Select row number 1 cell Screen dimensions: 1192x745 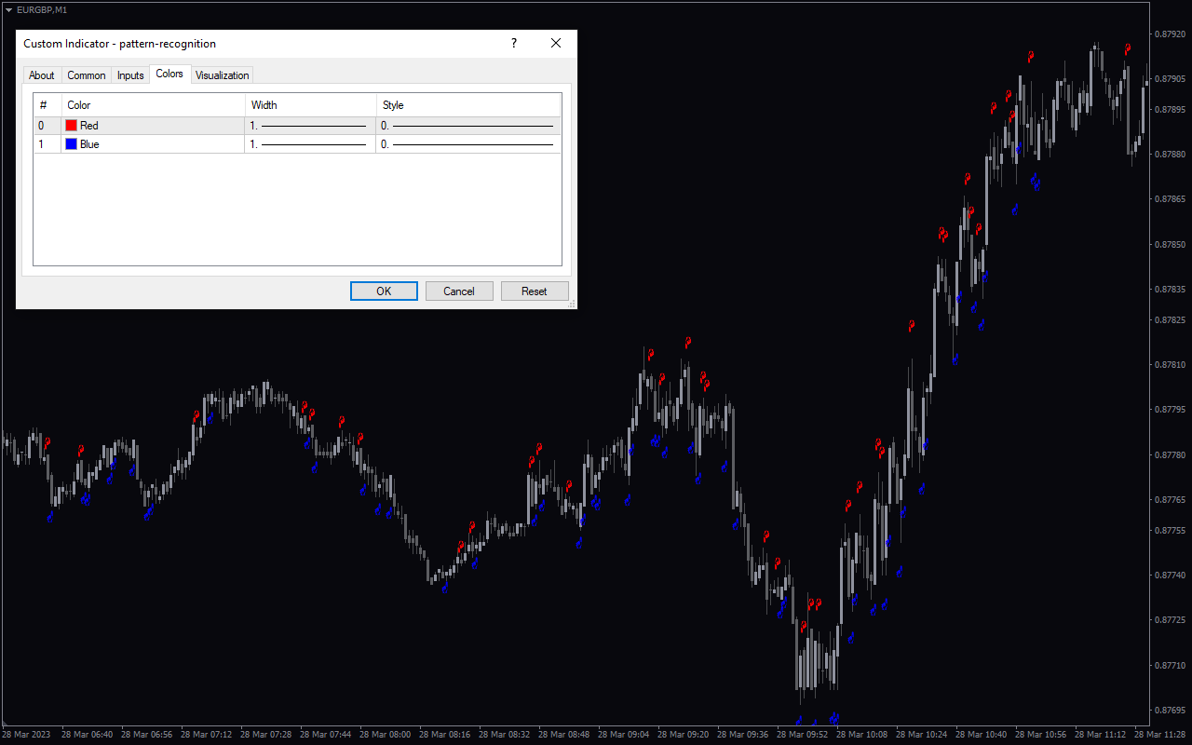47,144
